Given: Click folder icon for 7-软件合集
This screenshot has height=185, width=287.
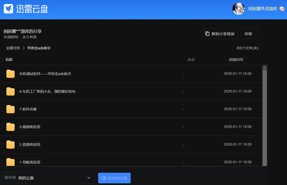Looking at the screenshot, I should coord(10,109).
